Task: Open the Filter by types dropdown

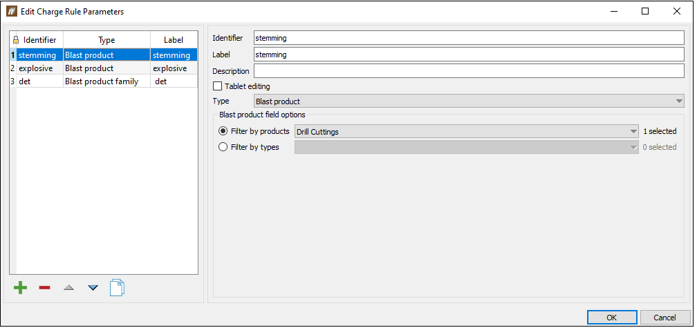Action: (x=467, y=147)
